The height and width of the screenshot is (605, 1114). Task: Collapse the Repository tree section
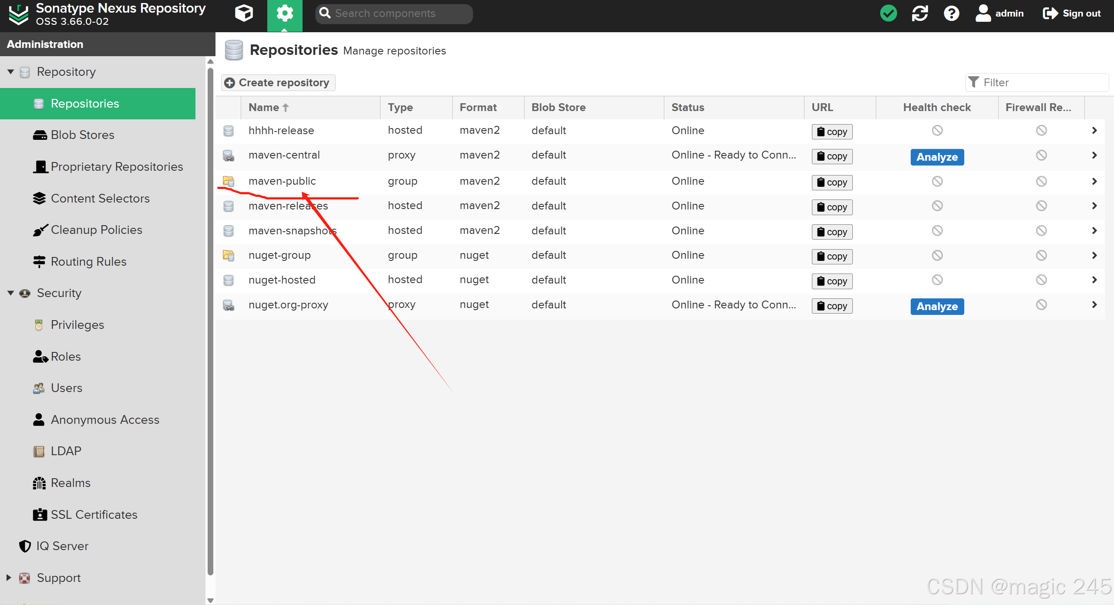tap(11, 71)
